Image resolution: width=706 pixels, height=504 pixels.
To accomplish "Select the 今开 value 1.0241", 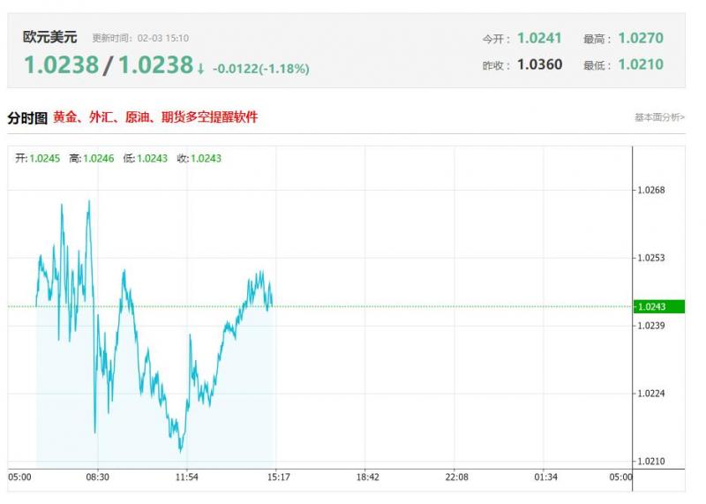I will click(x=539, y=38).
